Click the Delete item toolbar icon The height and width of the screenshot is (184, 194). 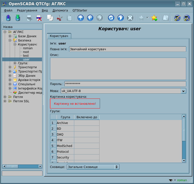[x=39, y=18]
